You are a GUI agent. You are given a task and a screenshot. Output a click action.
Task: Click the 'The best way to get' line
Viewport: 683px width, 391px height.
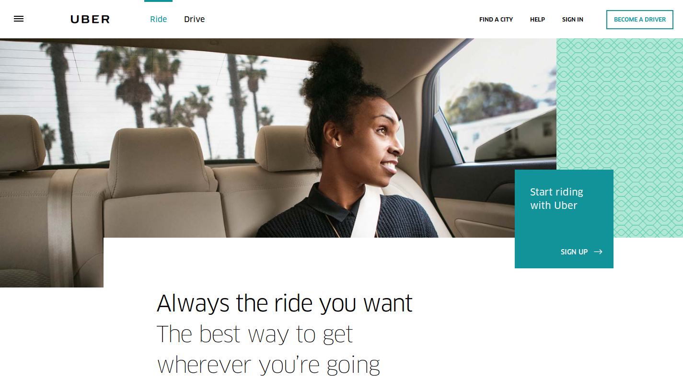pyautogui.click(x=255, y=334)
